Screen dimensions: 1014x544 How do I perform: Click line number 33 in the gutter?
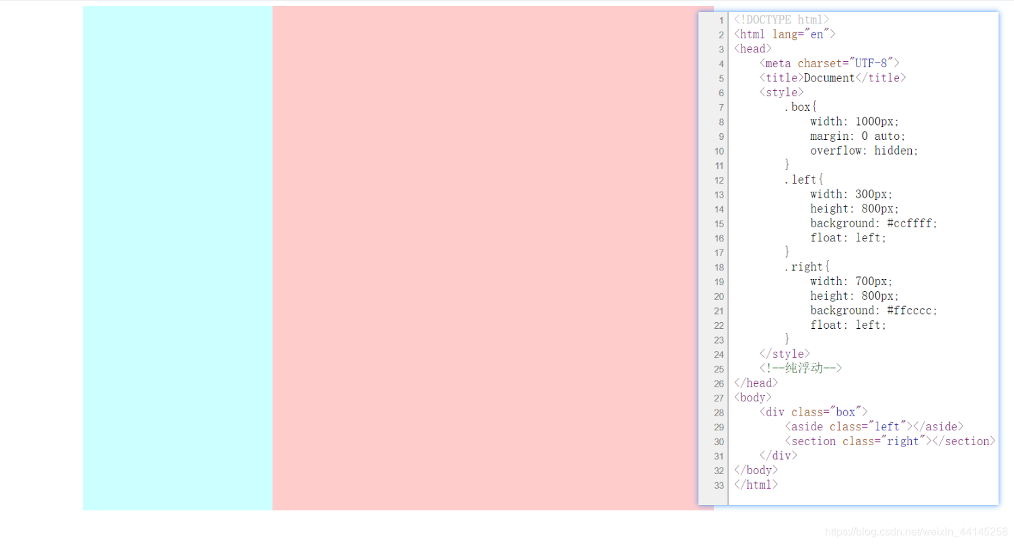[719, 485]
